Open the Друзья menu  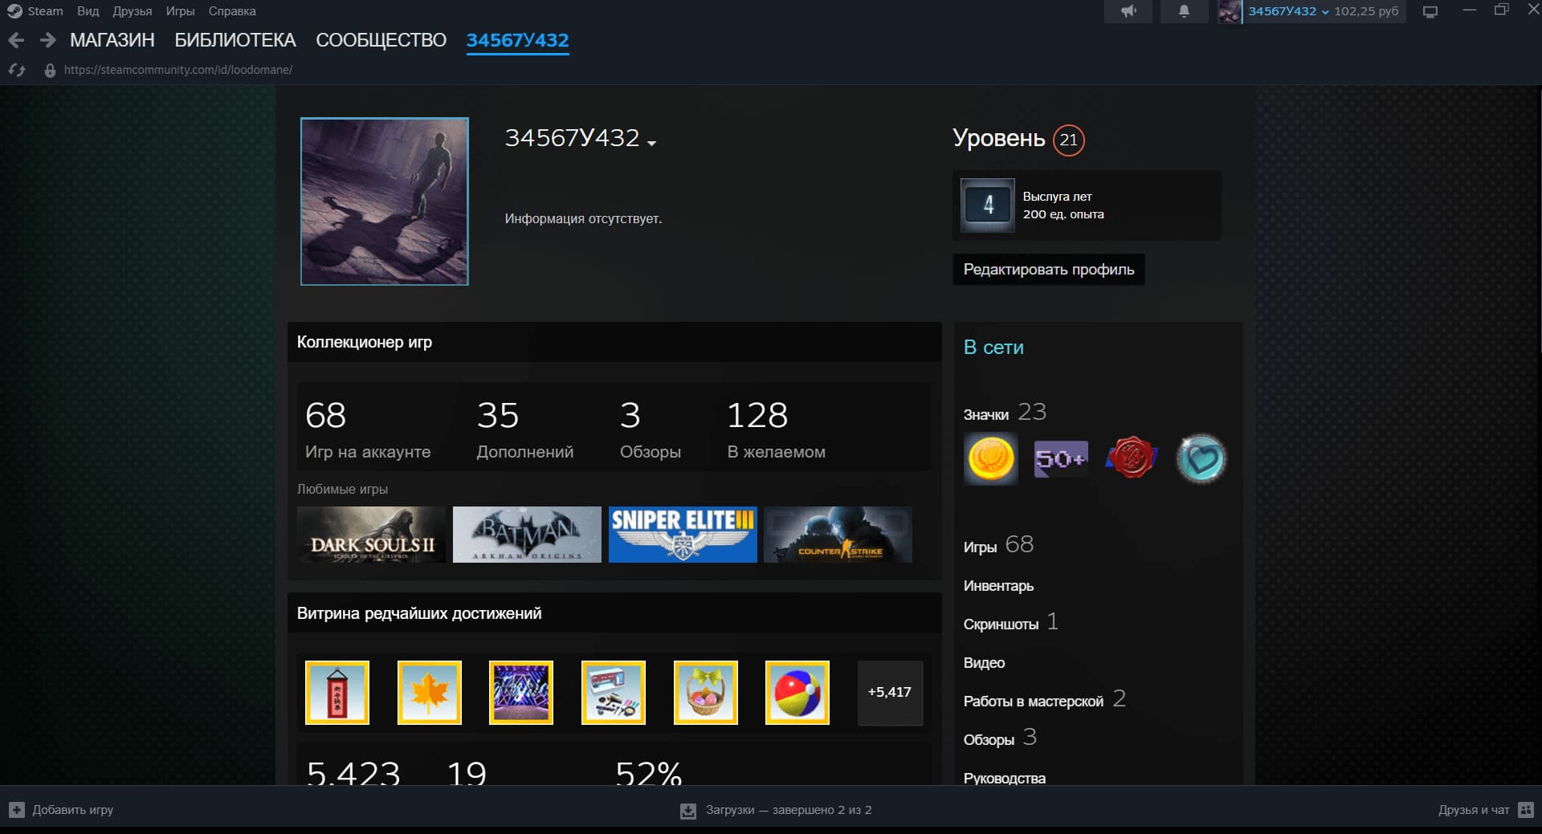point(132,11)
